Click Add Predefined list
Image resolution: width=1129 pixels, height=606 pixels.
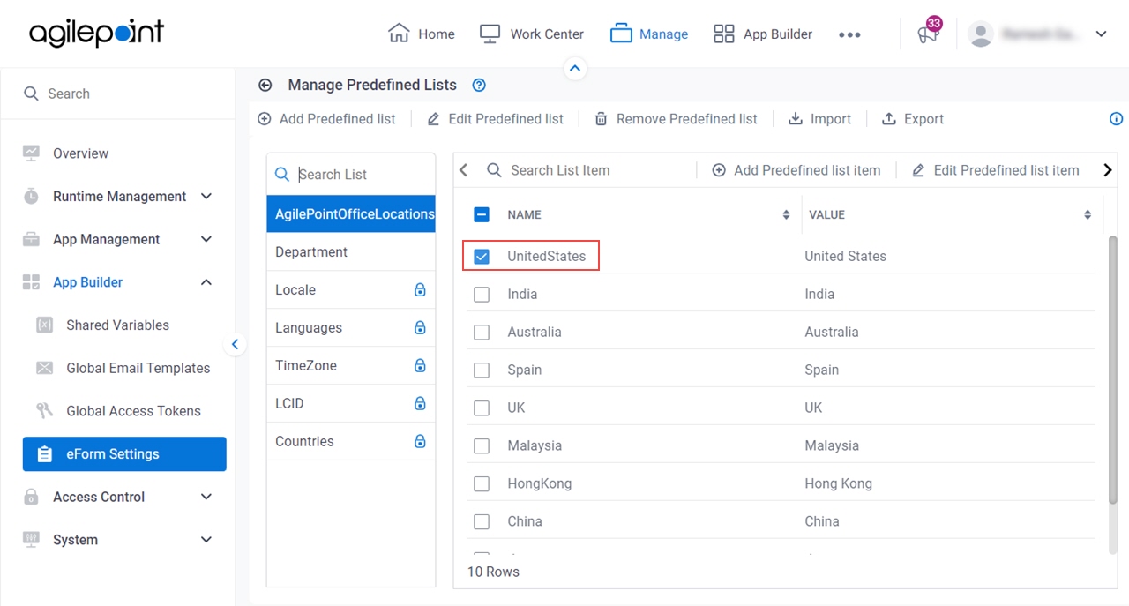pyautogui.click(x=326, y=119)
